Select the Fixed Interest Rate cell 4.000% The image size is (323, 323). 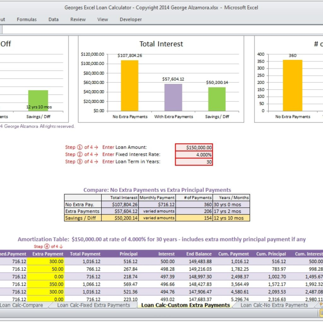[194, 155]
